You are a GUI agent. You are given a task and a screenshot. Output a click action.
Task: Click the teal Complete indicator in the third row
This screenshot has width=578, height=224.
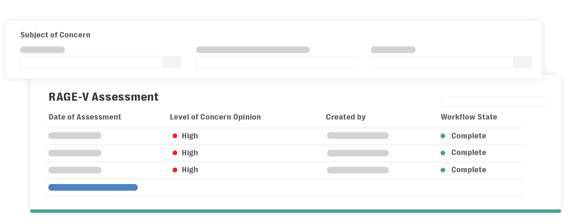click(x=443, y=170)
